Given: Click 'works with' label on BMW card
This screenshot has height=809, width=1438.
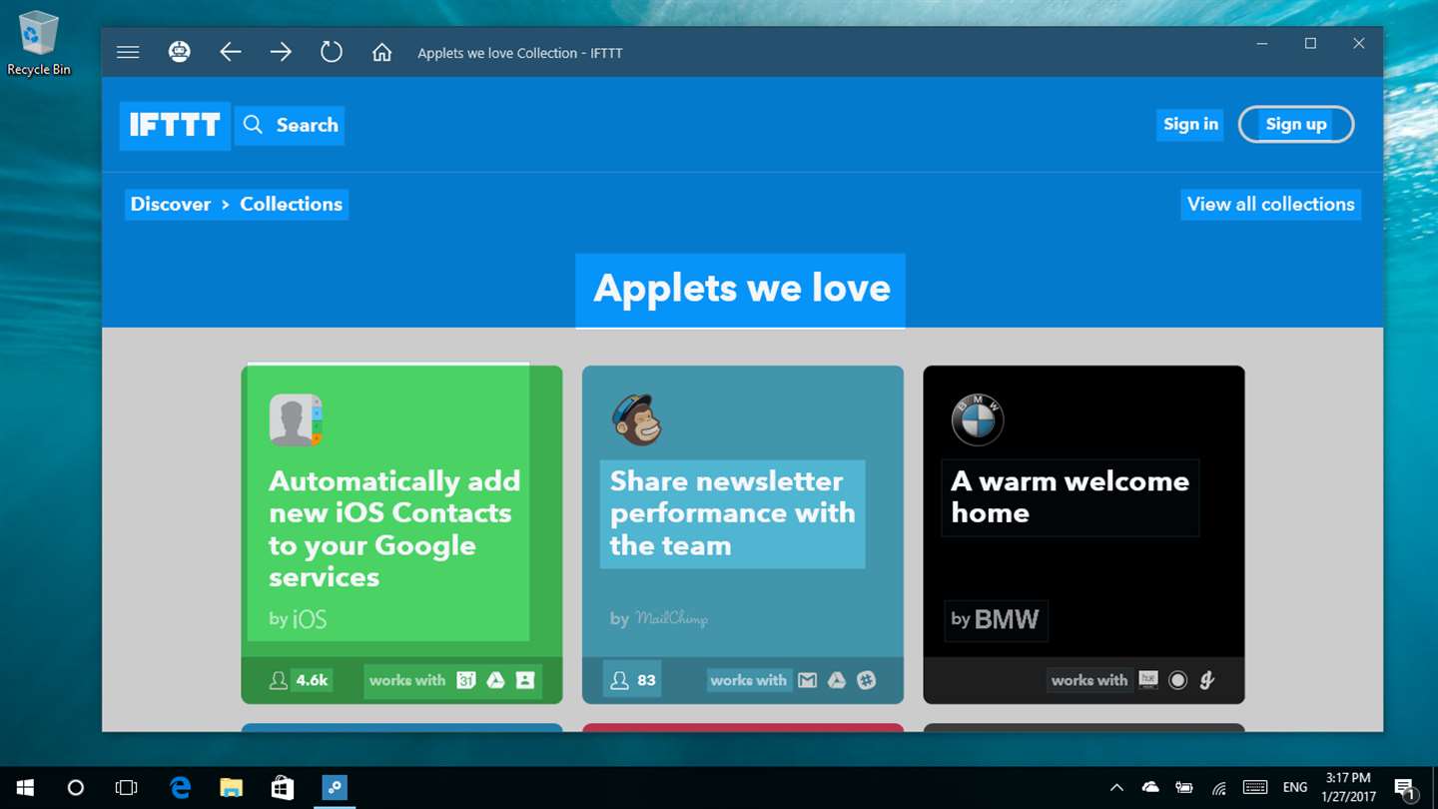Looking at the screenshot, I should pyautogui.click(x=1089, y=680).
